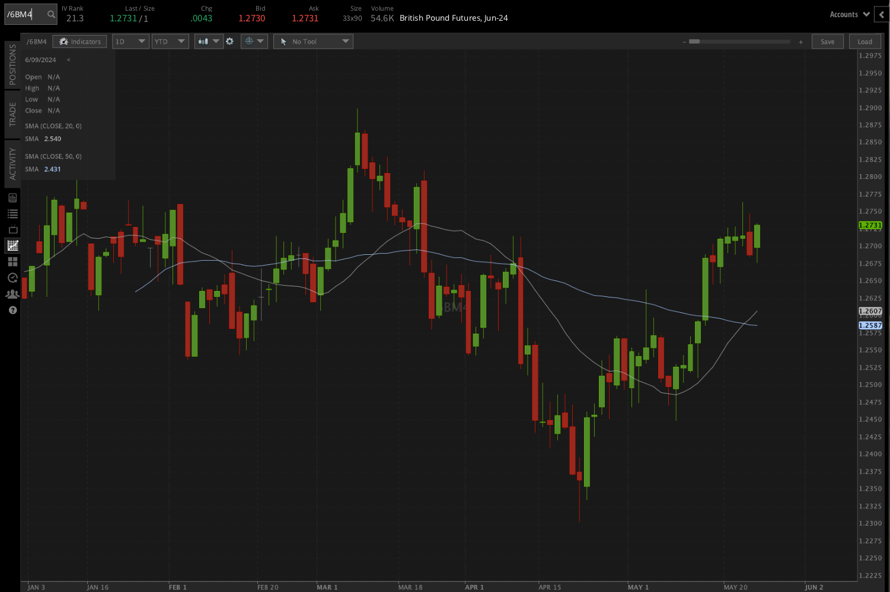The width and height of the screenshot is (890, 592).
Task: Click the SMA value 2.540 in legend
Action: [x=53, y=139]
